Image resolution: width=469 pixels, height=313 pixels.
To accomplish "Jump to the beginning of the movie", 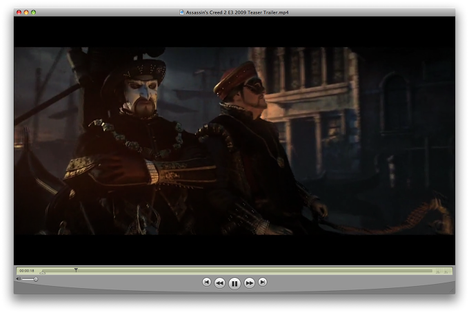I will tap(206, 282).
